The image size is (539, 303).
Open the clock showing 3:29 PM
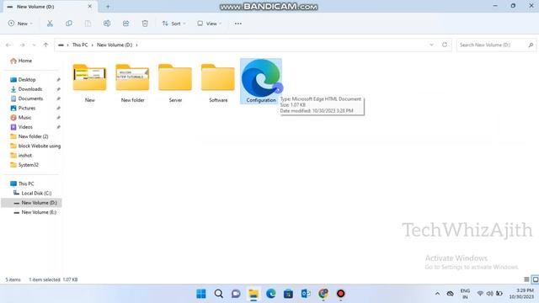coord(521,294)
